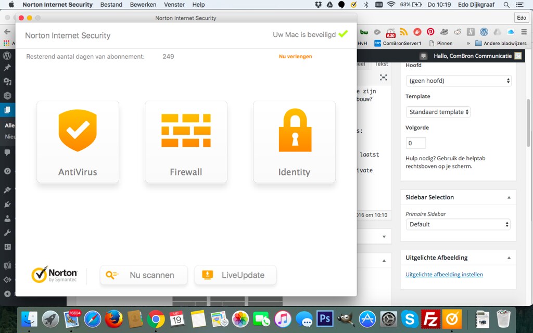Open Photoshop from the Dock

325,318
